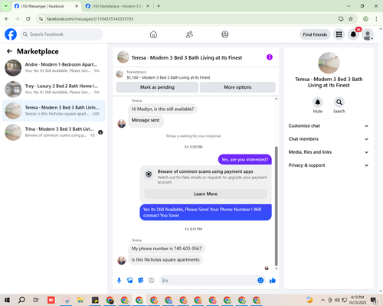Viewport: 383px width, 306px height.
Task: Click the Search Facebook field
Action: click(x=61, y=34)
